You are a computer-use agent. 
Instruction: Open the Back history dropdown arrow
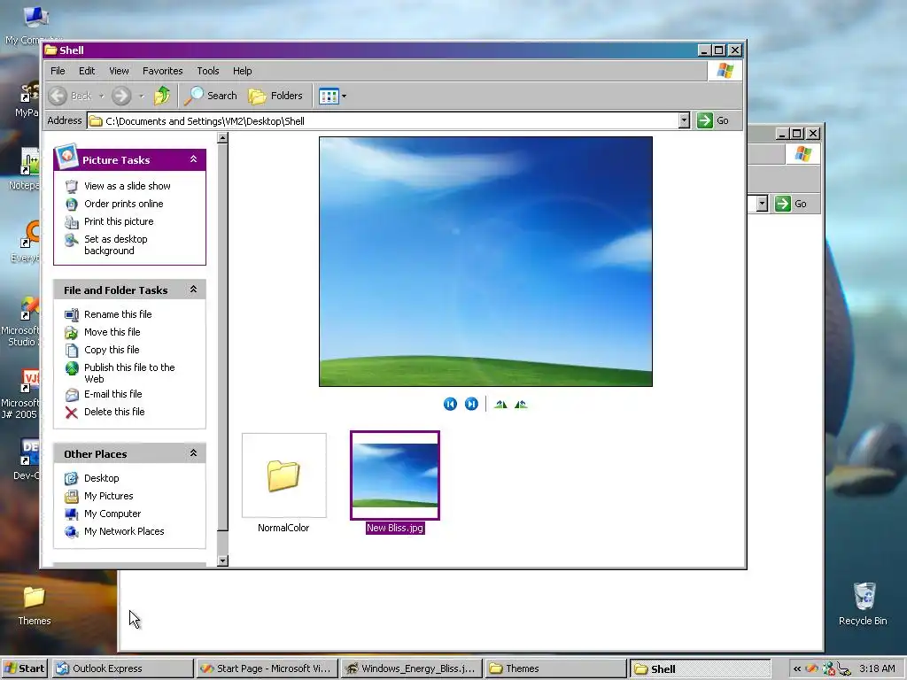click(x=101, y=96)
